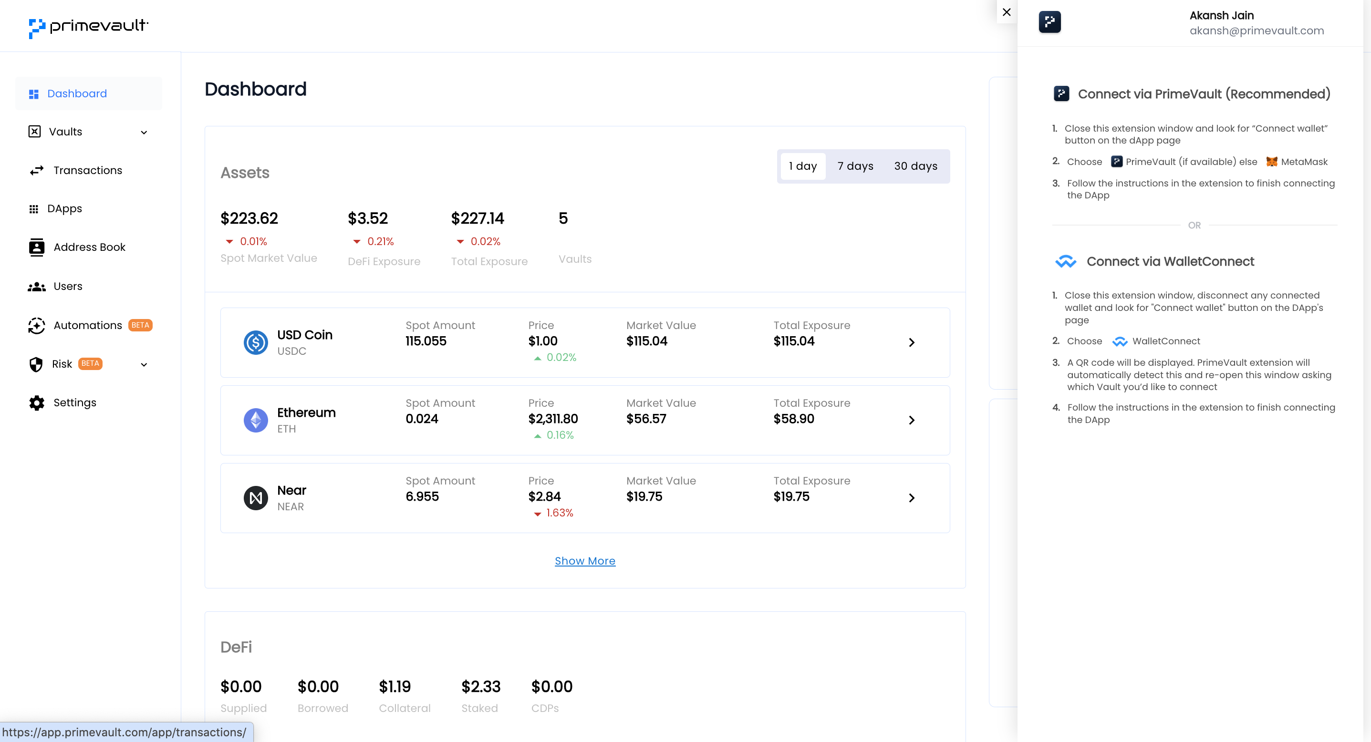This screenshot has height=742, width=1371.
Task: Click the Risk shield icon
Action: [x=36, y=364]
